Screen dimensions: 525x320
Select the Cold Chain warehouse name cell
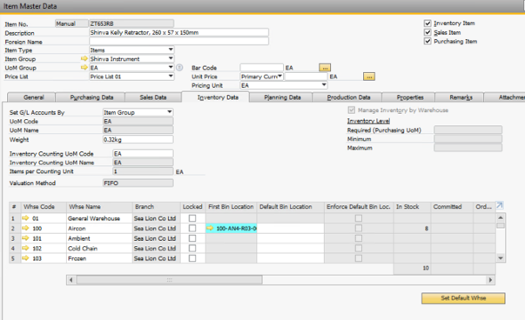point(99,249)
